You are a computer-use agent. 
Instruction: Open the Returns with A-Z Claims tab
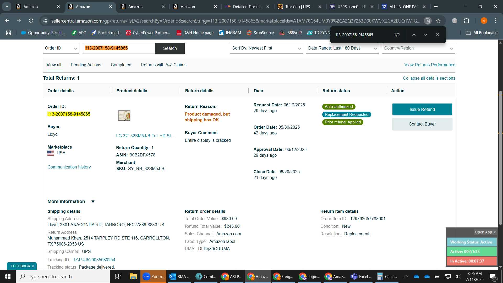click(x=163, y=65)
